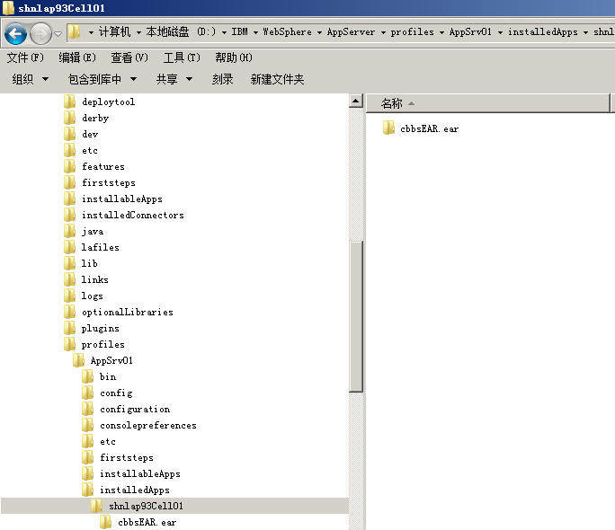This screenshot has height=530, width=615.
Task: Click AppSrv01 in the address bar
Action: click(x=470, y=31)
